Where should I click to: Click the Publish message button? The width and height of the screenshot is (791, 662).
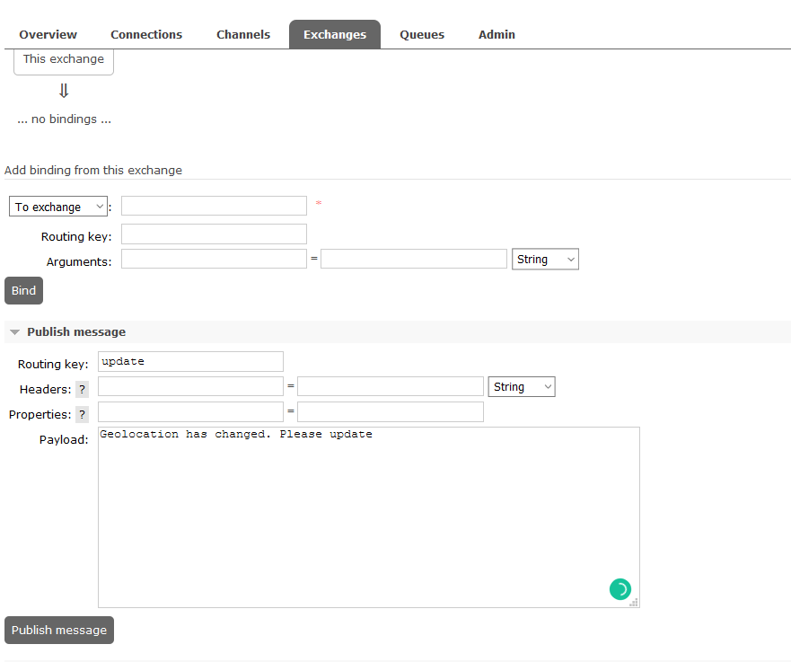point(59,630)
